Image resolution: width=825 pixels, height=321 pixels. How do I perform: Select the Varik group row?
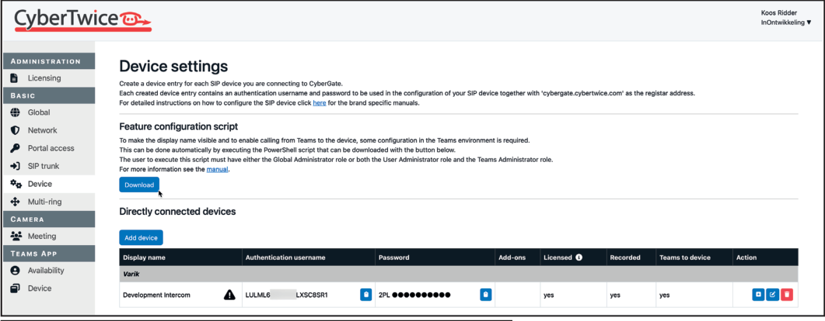(x=459, y=274)
